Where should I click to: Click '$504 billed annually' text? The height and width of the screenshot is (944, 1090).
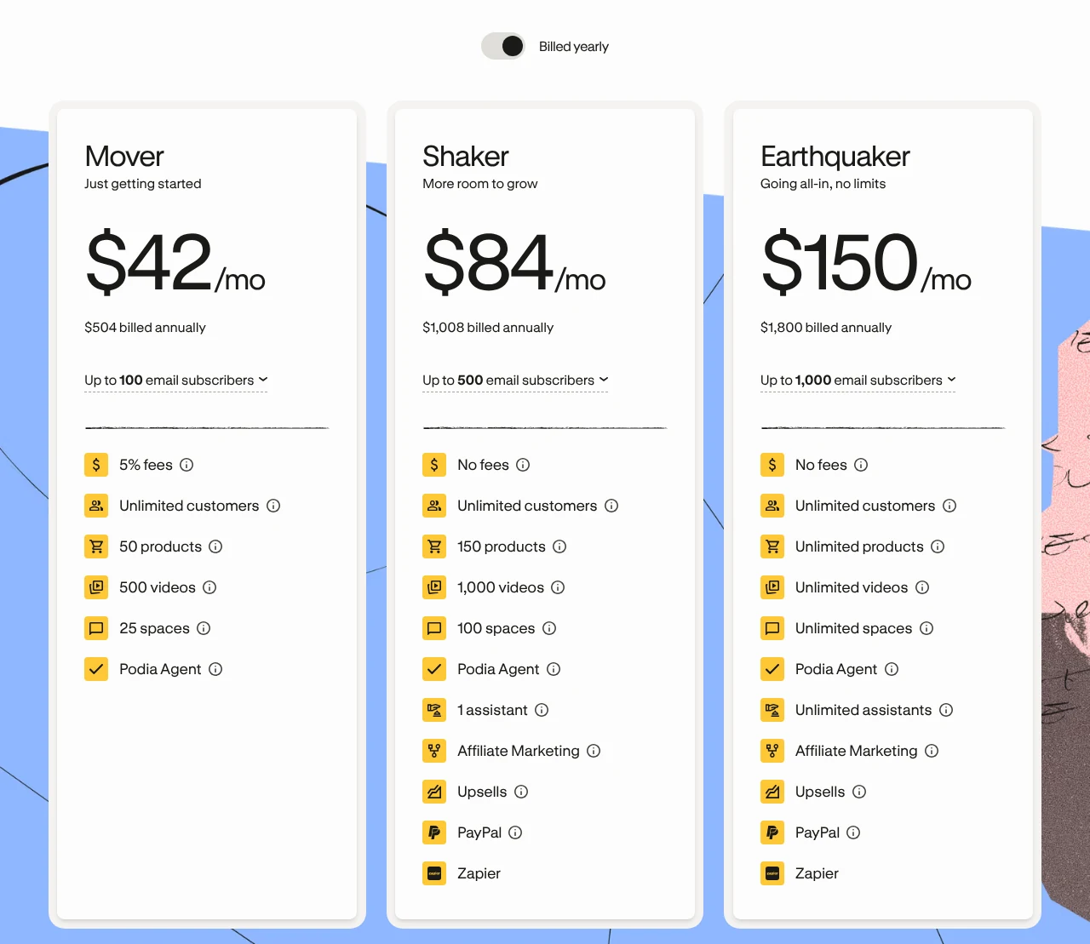(x=145, y=328)
